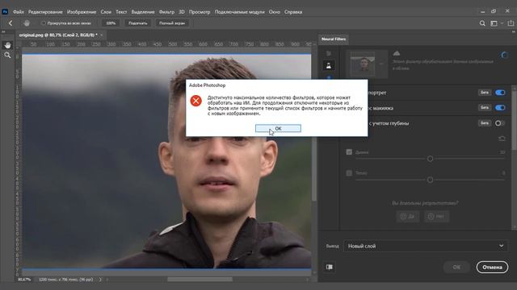Screen dimensions: 517x290
Task: Open the 3D menu
Action: (x=181, y=12)
